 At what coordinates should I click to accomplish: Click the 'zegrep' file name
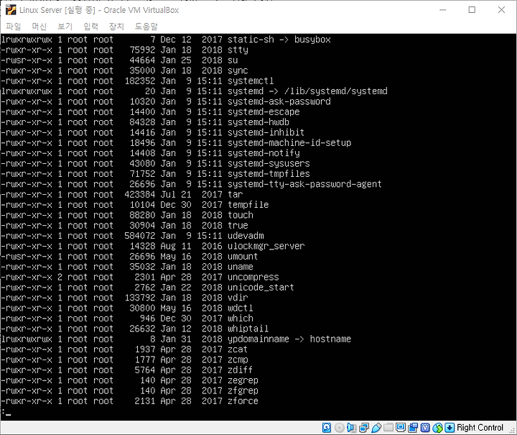(x=243, y=380)
